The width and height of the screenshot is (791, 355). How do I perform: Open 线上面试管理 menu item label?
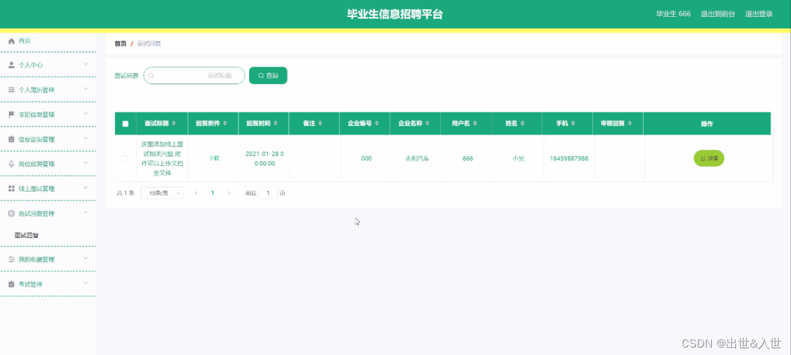click(x=37, y=188)
